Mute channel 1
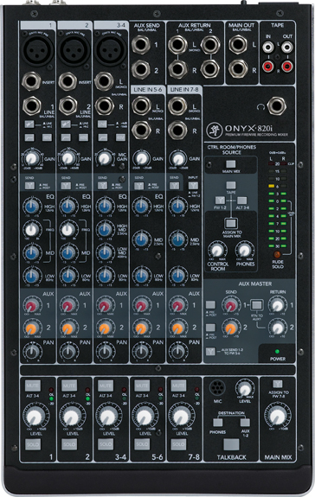This screenshot has width=315, height=497. click(33, 385)
